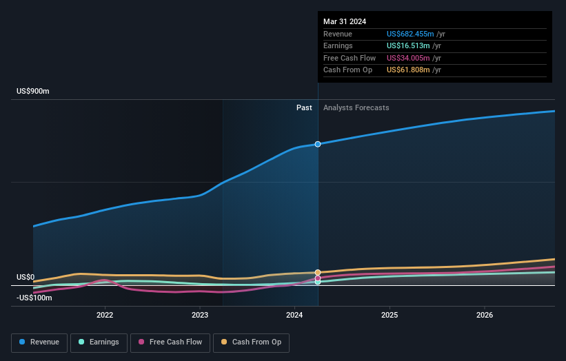
Task: Click the Past section label
Action: (x=304, y=108)
